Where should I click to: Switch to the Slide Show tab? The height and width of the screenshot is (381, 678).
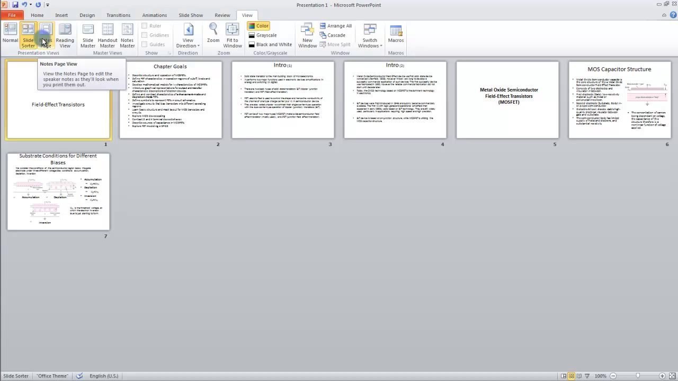tap(191, 15)
